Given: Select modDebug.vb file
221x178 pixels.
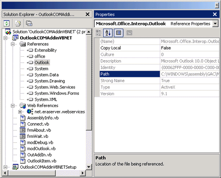Looking at the screenshot, I should click(x=40, y=142).
